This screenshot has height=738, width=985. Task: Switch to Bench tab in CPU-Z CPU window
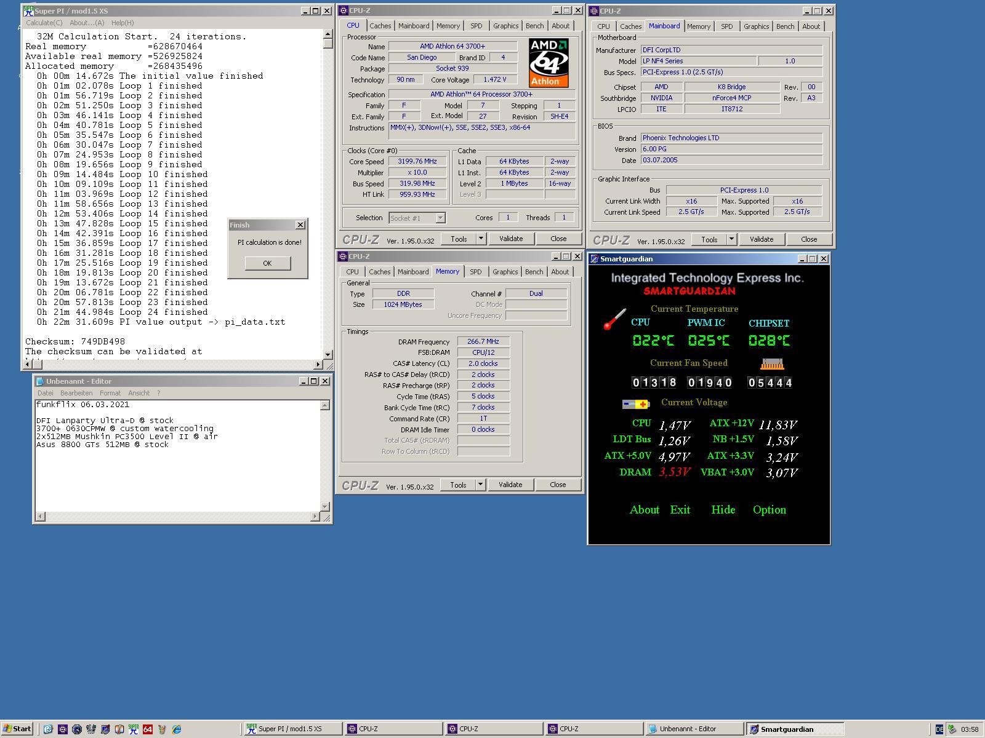coord(534,26)
